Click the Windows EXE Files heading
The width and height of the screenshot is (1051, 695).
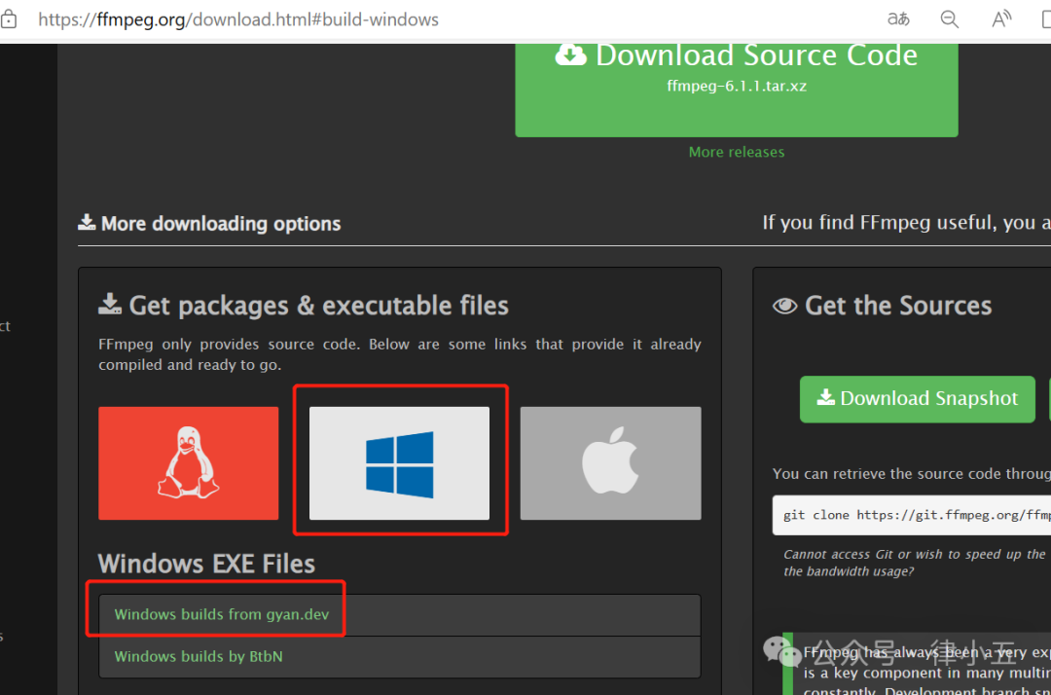tap(206, 564)
